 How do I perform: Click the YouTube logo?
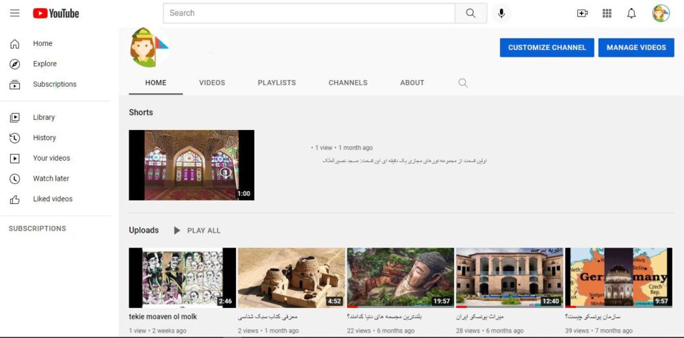tap(56, 13)
